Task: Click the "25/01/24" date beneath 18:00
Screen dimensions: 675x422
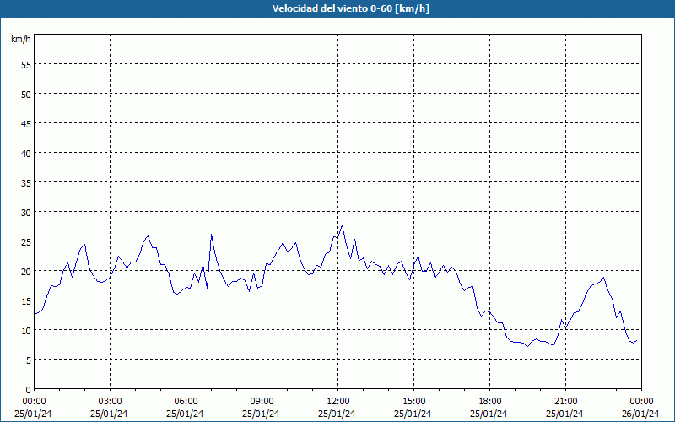Action: [x=489, y=414]
